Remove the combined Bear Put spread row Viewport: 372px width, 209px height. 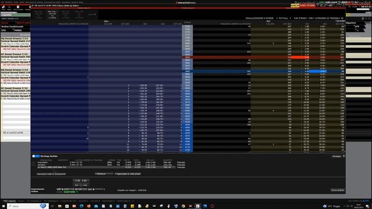tap(181, 167)
